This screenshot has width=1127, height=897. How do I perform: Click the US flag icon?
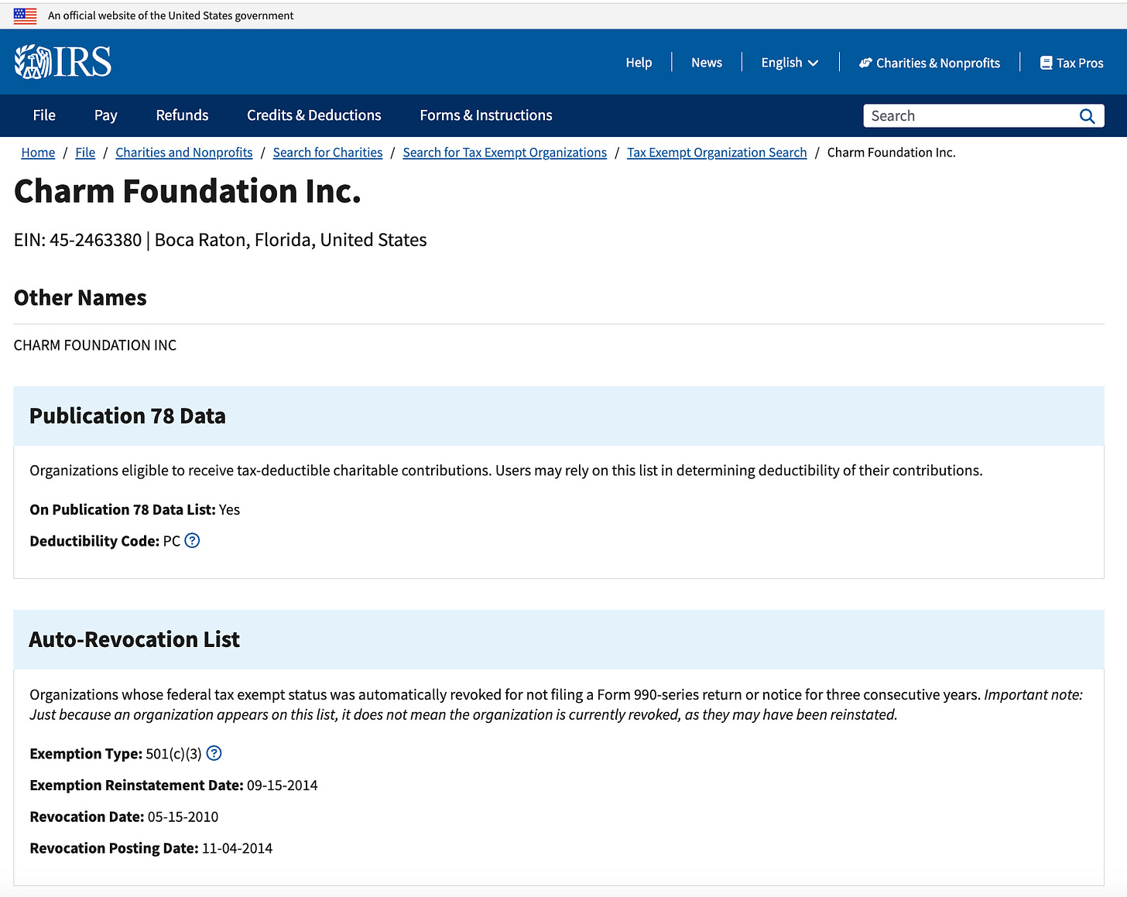click(25, 15)
